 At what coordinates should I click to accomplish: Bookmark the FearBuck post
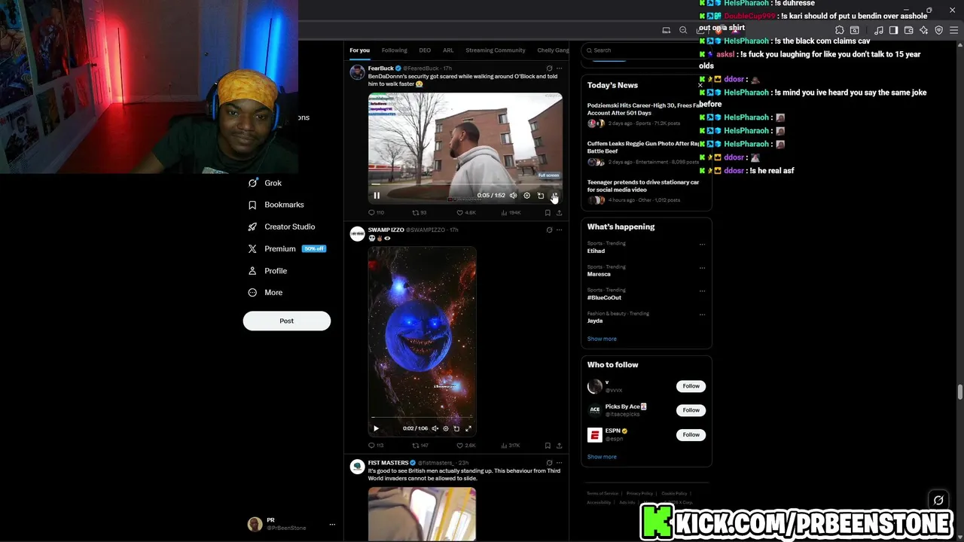coord(548,213)
